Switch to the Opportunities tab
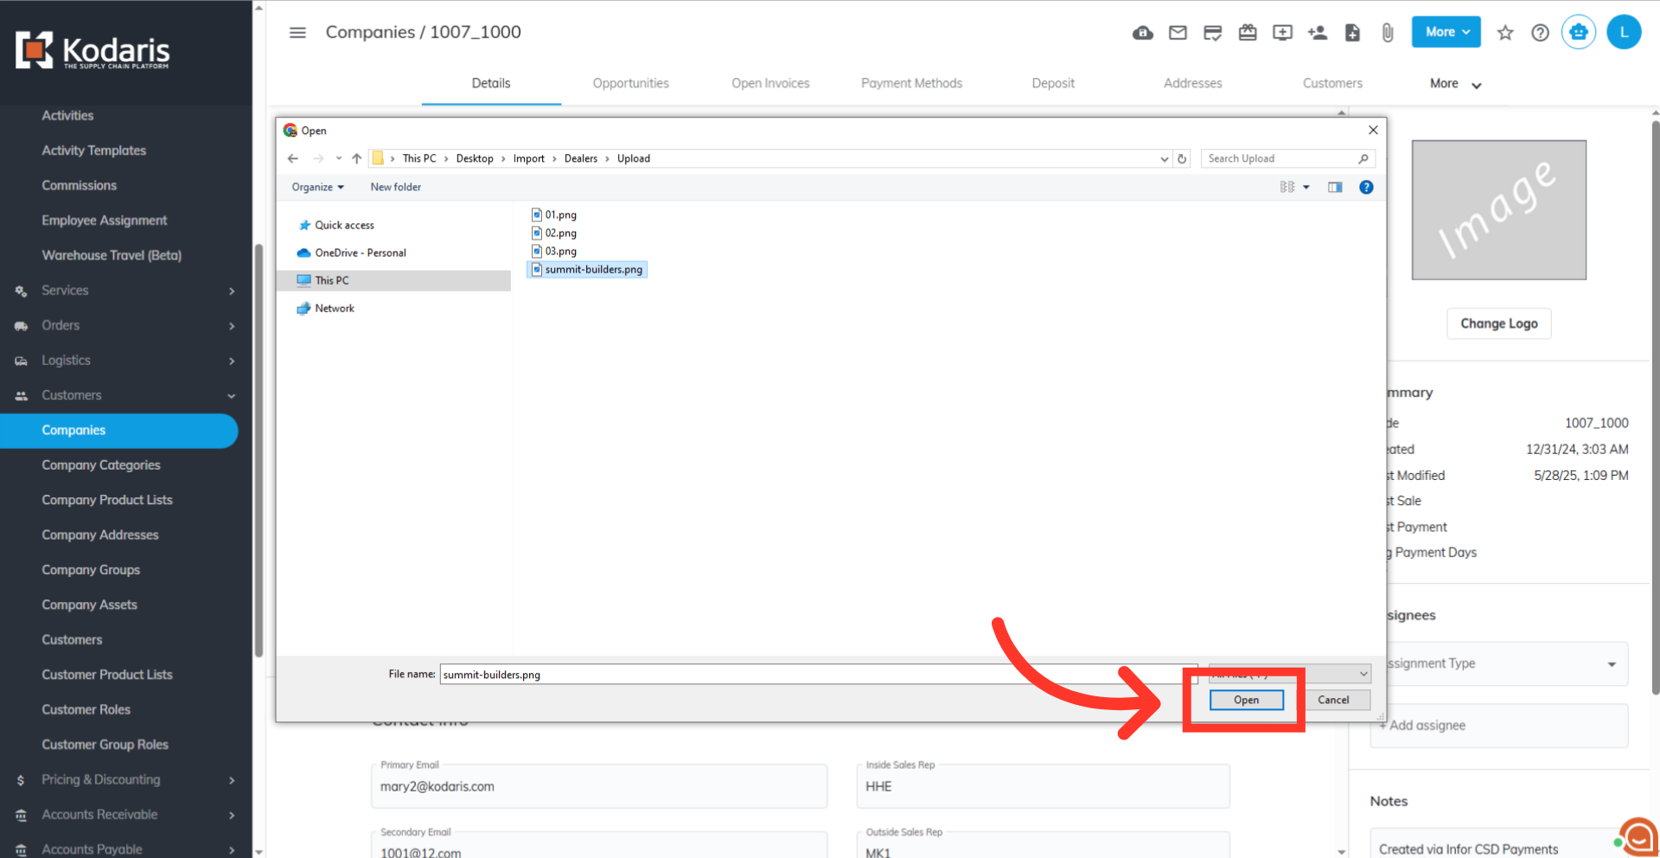Screen dimensions: 1660x858 [x=631, y=83]
